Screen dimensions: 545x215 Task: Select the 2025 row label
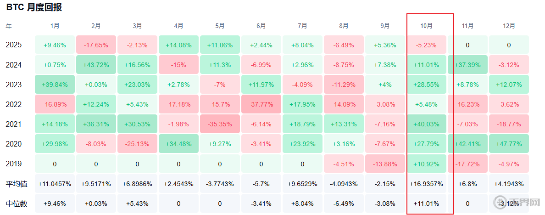[14, 45]
